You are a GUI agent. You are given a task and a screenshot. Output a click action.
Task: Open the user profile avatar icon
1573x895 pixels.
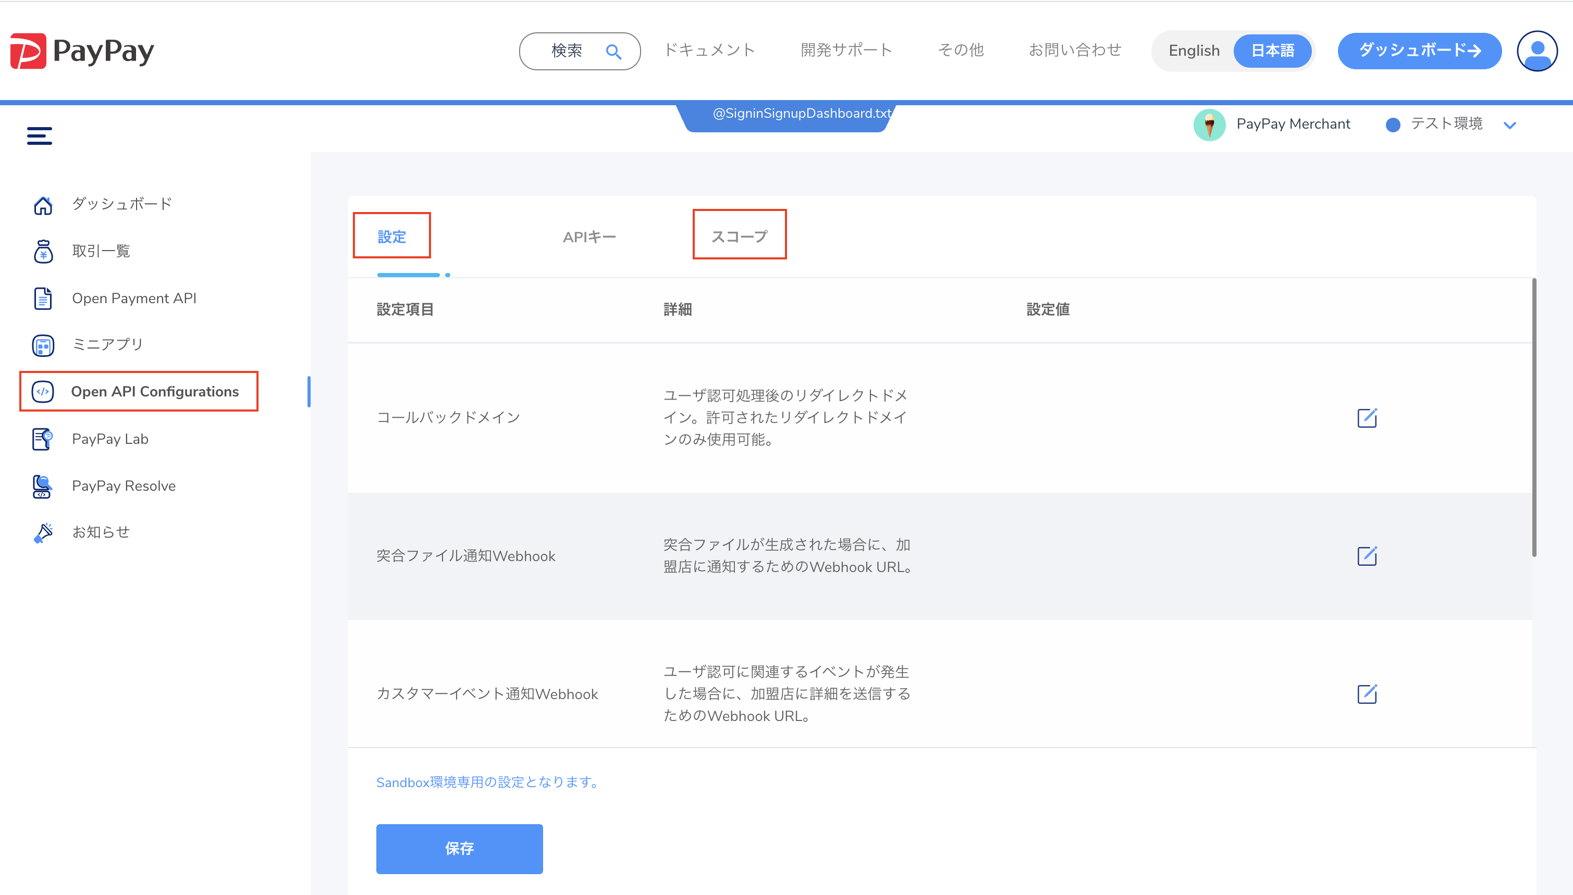pos(1537,51)
